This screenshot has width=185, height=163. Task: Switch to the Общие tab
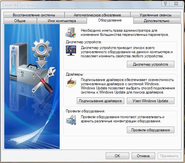(20, 21)
